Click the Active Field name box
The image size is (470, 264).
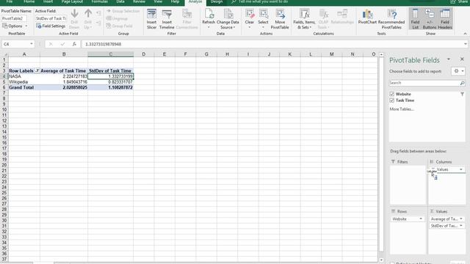coord(51,18)
